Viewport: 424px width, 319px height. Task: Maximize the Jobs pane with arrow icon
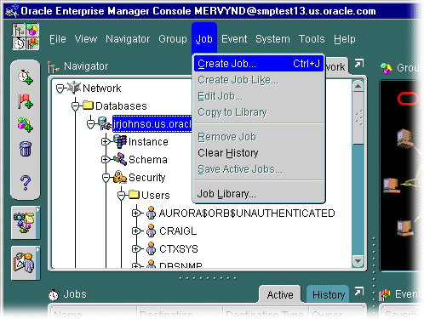[x=359, y=291]
